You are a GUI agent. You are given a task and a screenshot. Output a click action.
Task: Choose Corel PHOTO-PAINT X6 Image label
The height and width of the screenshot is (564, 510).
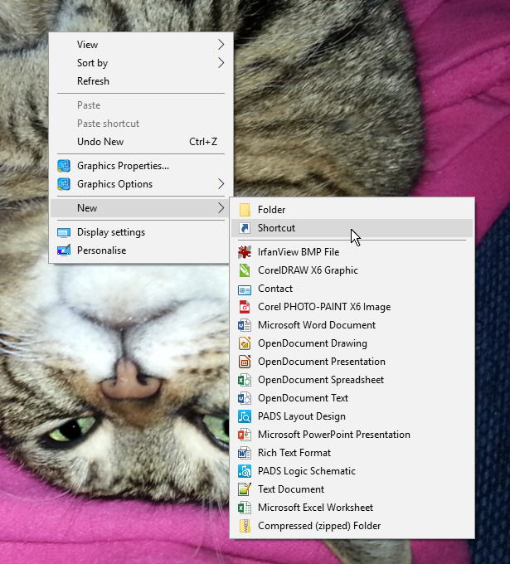click(x=324, y=307)
